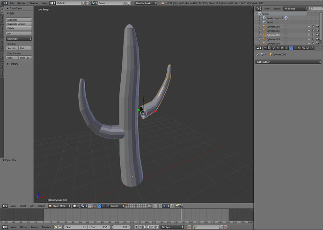Select the rotate manipulator arc icon
This screenshot has width=323, height=230.
coord(103,206)
